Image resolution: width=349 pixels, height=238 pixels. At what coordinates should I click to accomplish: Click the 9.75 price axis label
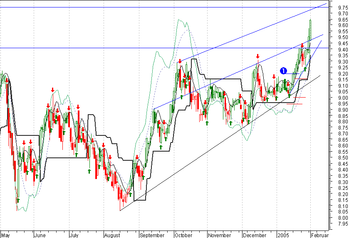point(343,8)
